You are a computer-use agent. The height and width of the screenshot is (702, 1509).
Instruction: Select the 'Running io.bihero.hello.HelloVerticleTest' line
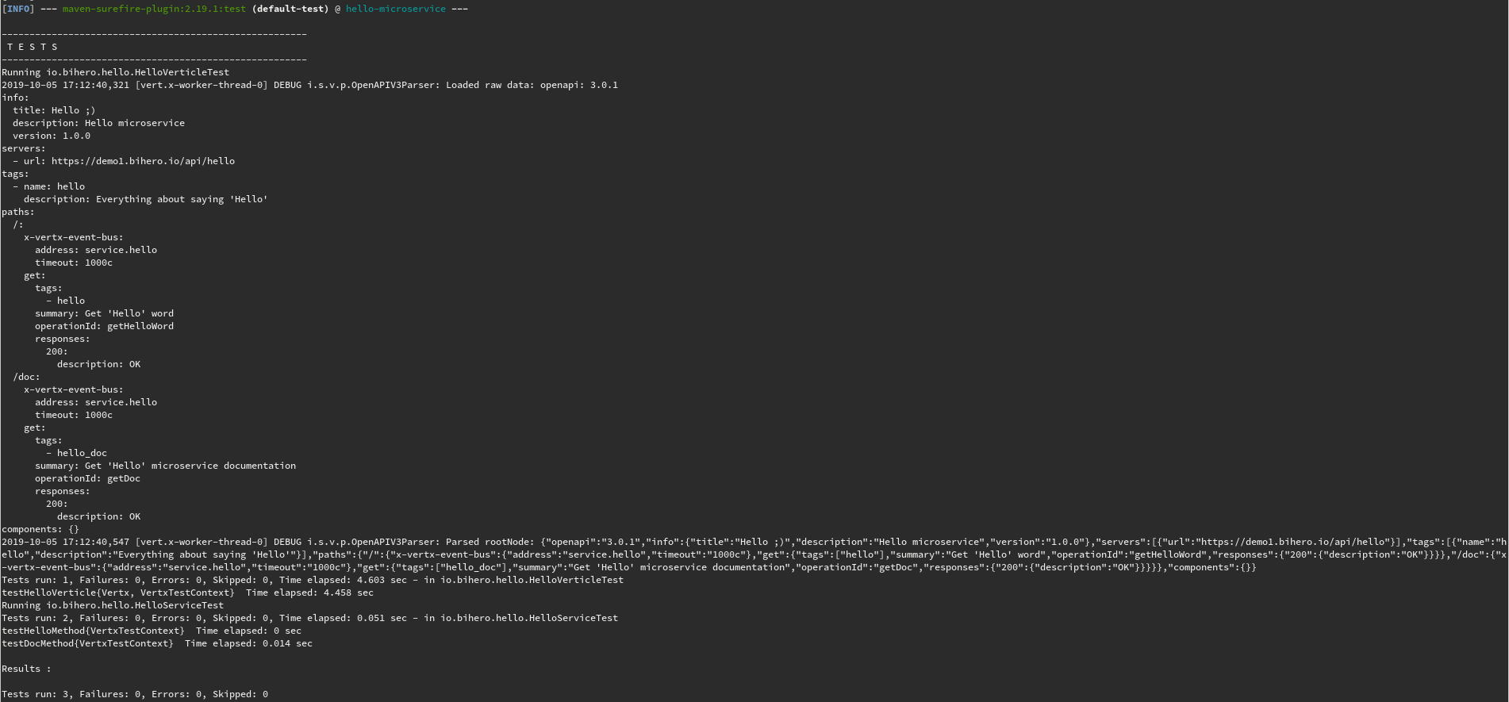pos(116,72)
